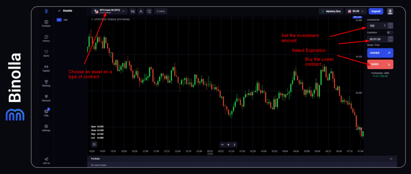This screenshot has width=411, height=174.
Task: Open the Ranking sidebar icon
Action: click(x=46, y=82)
